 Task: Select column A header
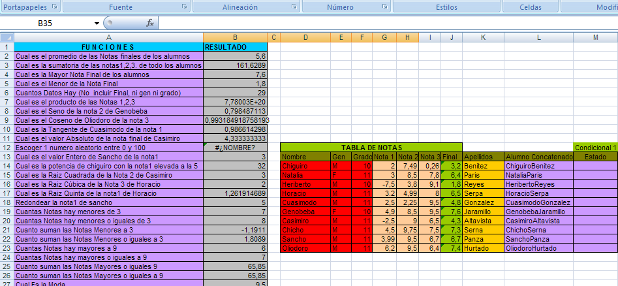click(x=108, y=38)
